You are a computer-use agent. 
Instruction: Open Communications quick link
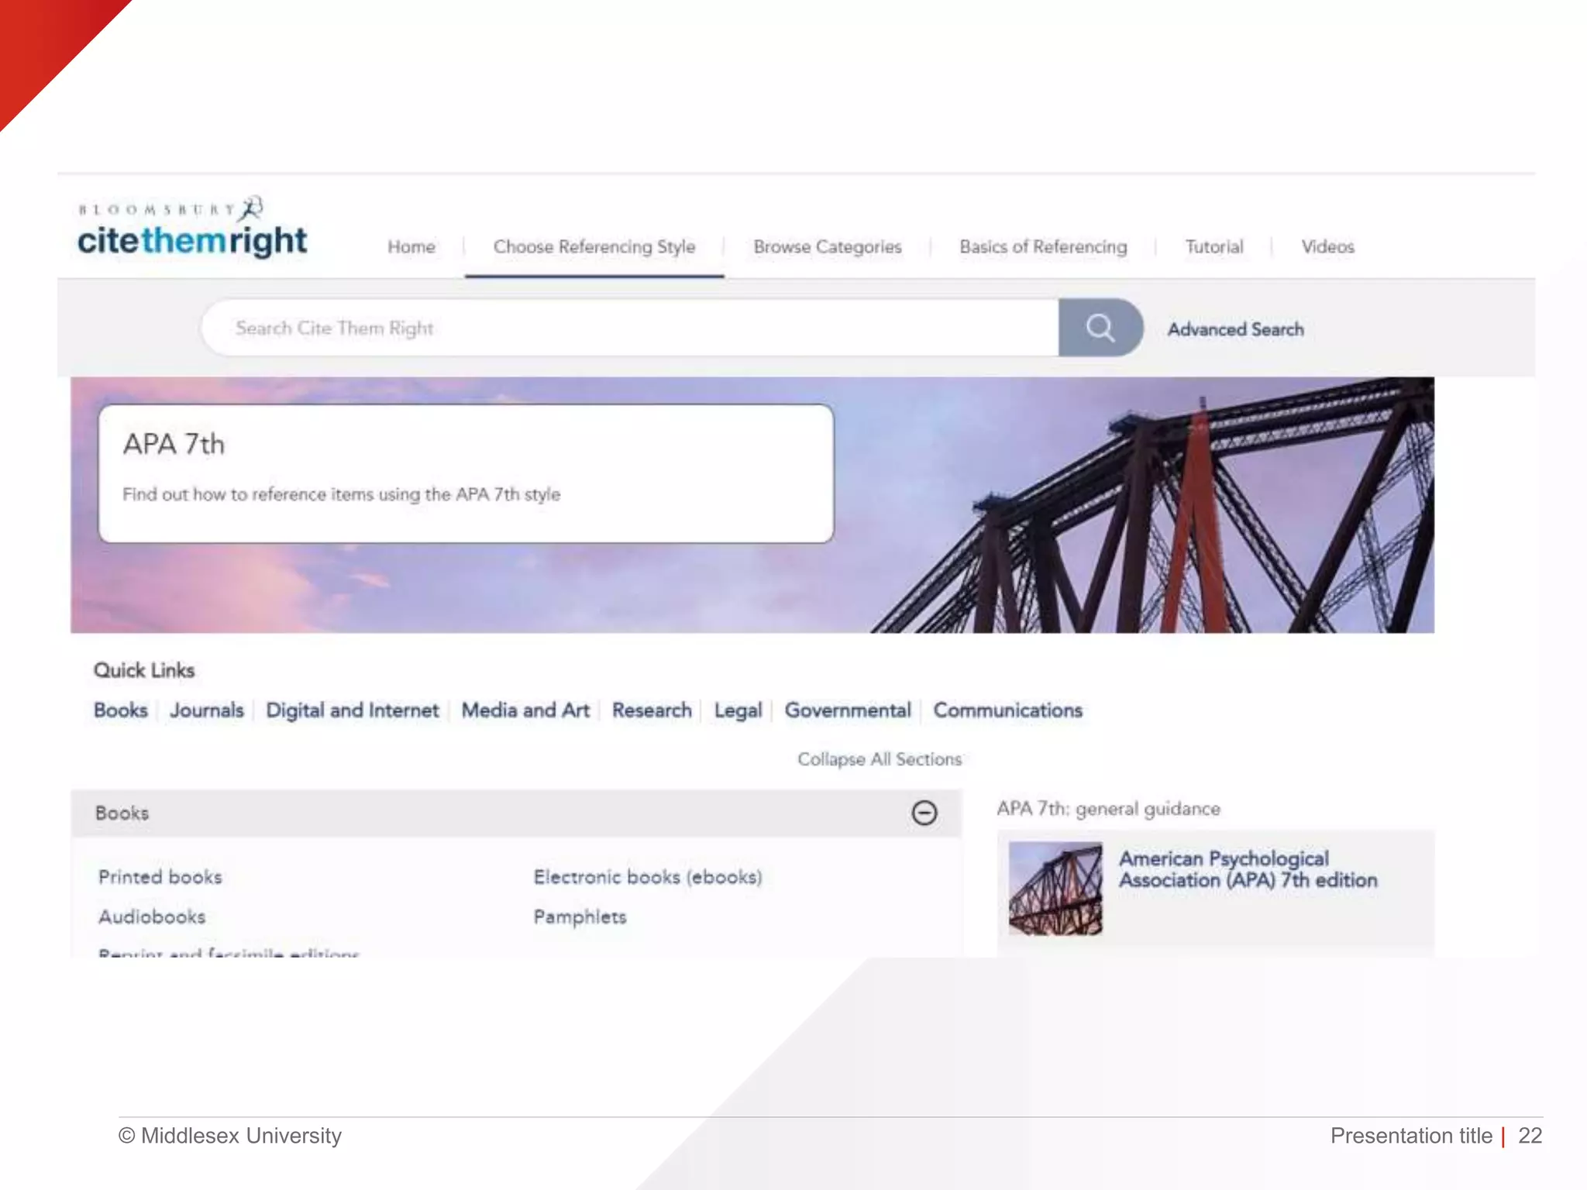1007,710
